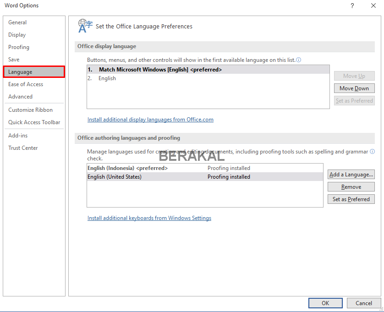The image size is (384, 312).
Task: Click display language Set as Preferred button
Action: [354, 101]
